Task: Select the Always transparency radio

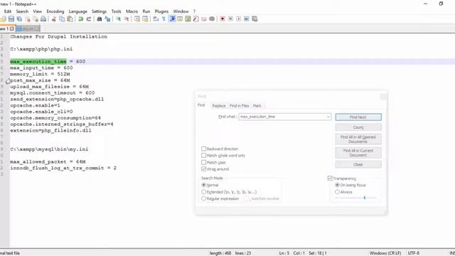Action: [337, 192]
